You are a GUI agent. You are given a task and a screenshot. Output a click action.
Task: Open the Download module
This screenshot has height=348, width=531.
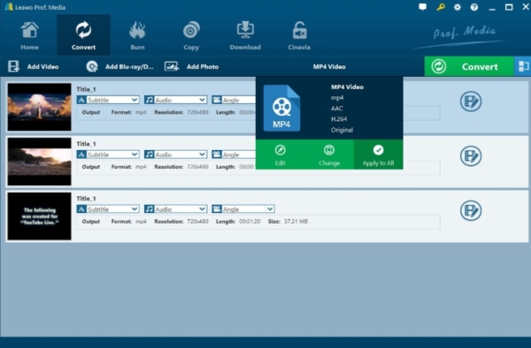pos(245,35)
